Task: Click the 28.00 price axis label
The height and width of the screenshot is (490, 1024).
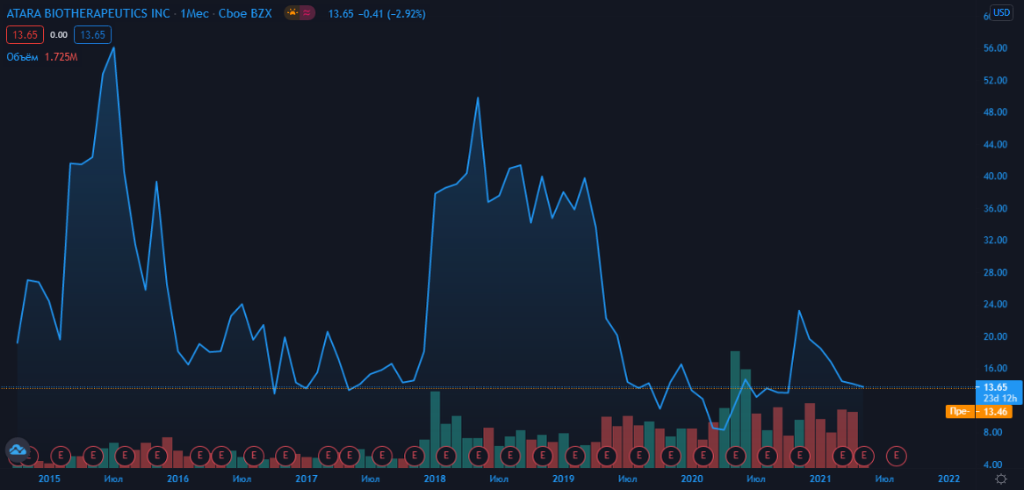Action: [x=997, y=272]
